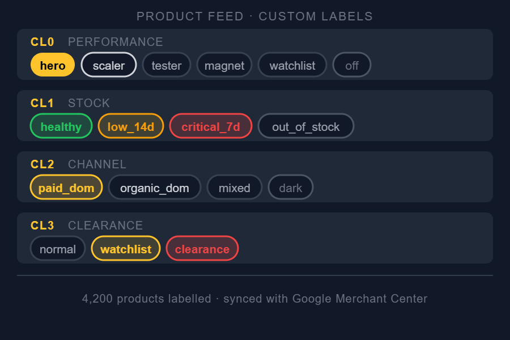Click the watchlist chip in Performance row

pyautogui.click(x=292, y=65)
